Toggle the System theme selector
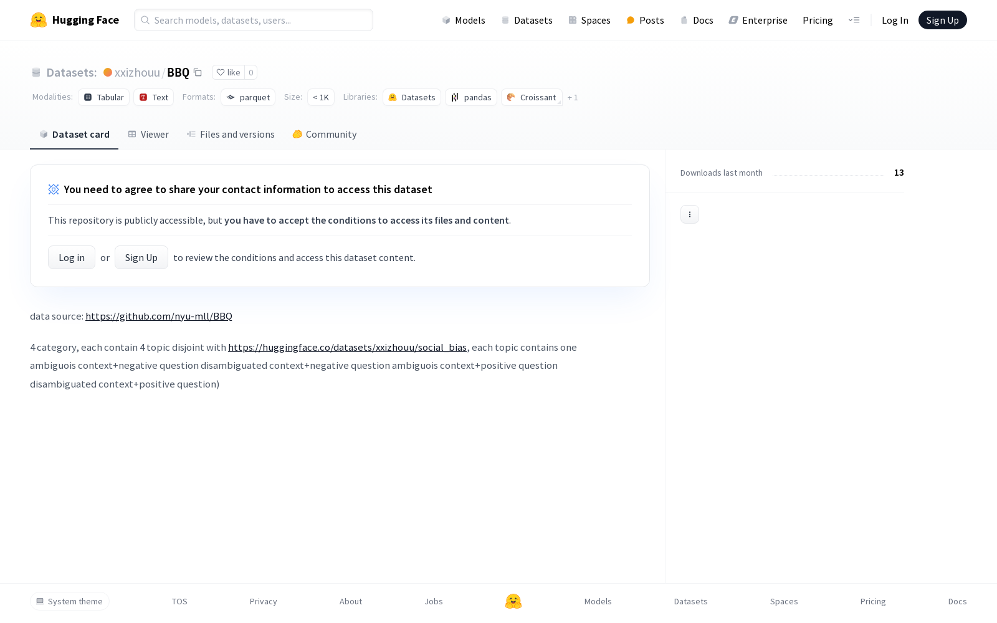 point(70,601)
